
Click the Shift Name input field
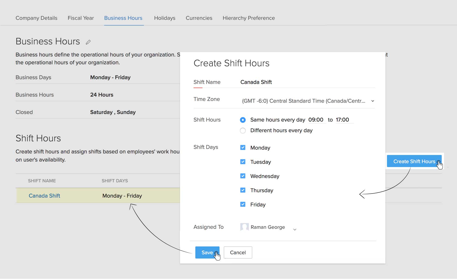click(307, 82)
